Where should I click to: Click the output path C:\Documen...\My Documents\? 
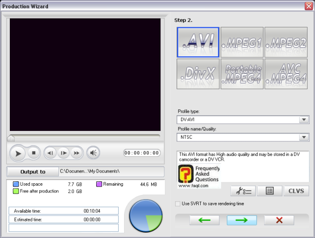coord(90,172)
